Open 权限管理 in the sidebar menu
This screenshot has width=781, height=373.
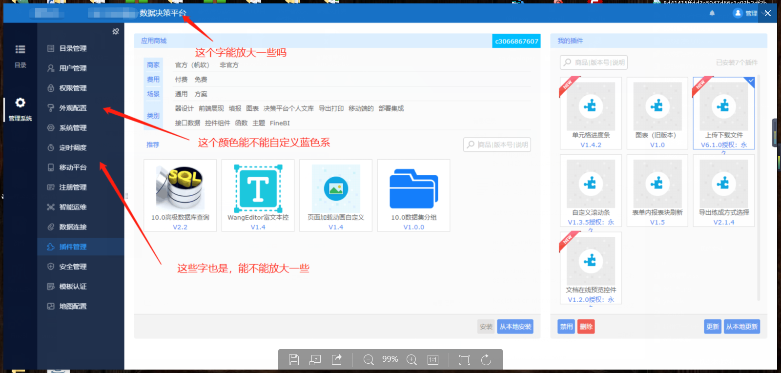pos(81,88)
